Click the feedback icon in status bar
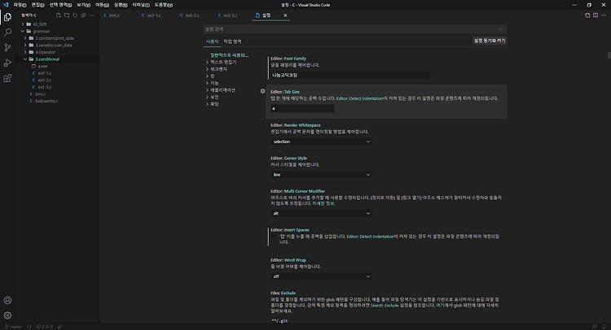This screenshot has width=611, height=330. [x=594, y=327]
